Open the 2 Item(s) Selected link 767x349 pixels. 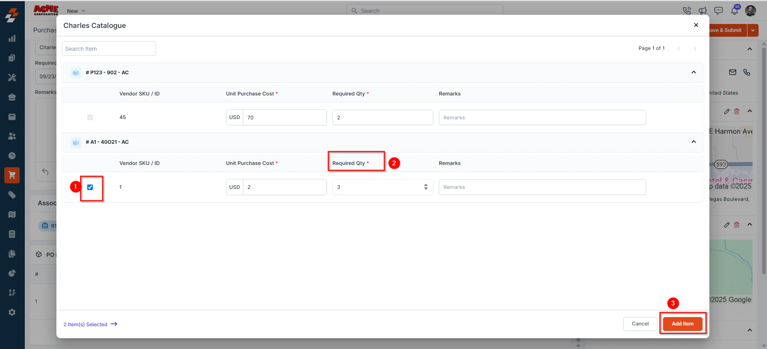point(90,324)
